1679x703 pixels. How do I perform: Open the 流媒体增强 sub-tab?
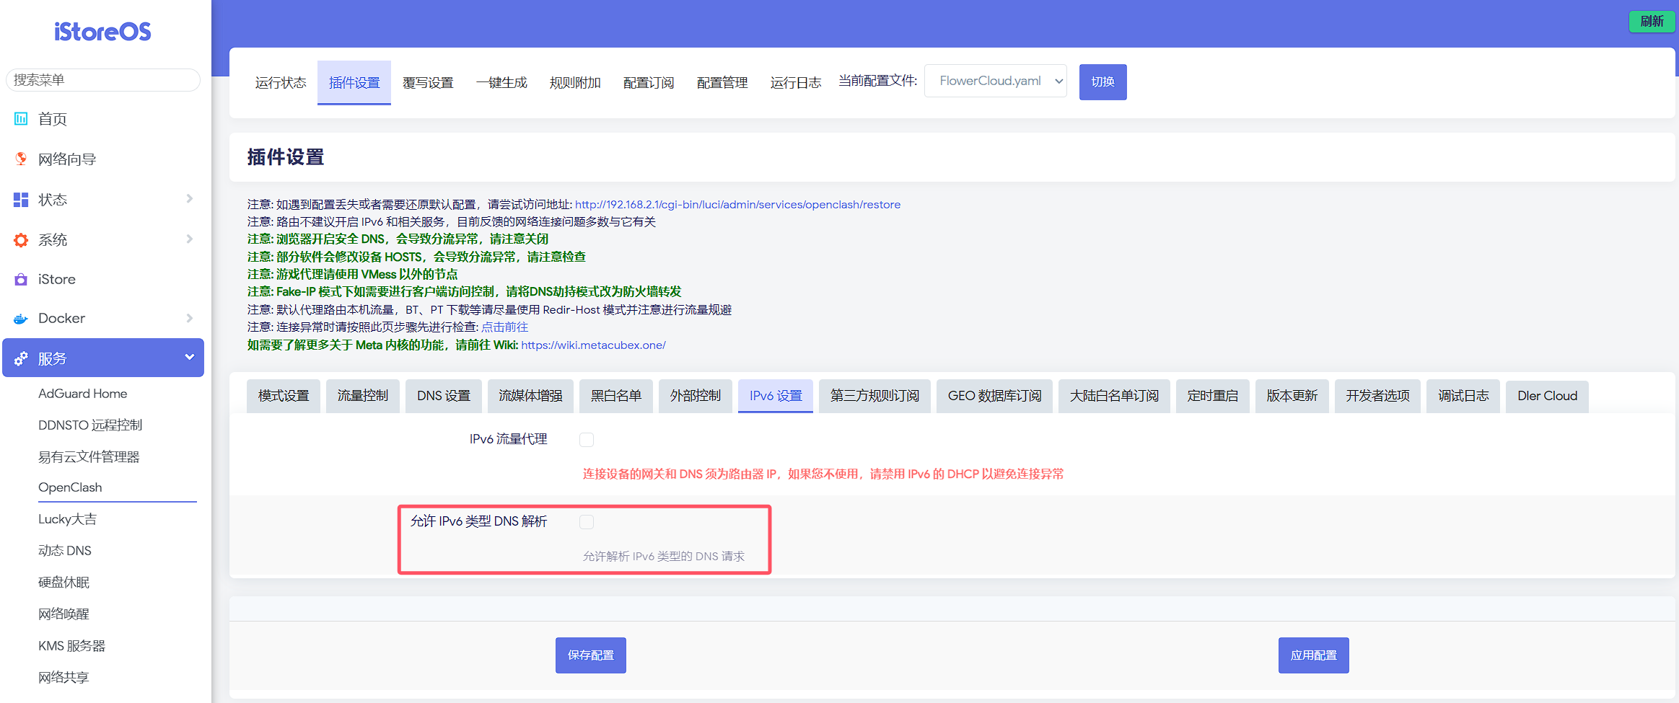(x=530, y=396)
